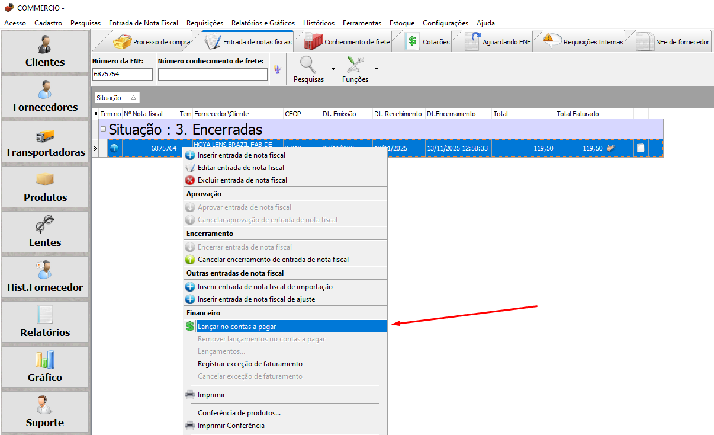Open the Suporte headset icon

[45, 405]
